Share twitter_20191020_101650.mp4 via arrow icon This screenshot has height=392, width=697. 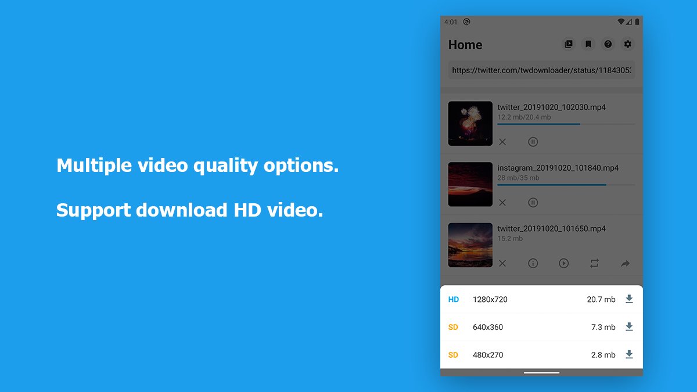tap(625, 264)
